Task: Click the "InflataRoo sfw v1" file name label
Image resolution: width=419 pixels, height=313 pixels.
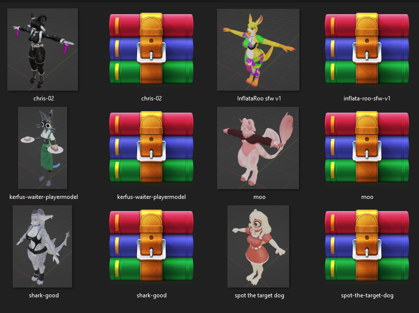Action: (x=259, y=98)
